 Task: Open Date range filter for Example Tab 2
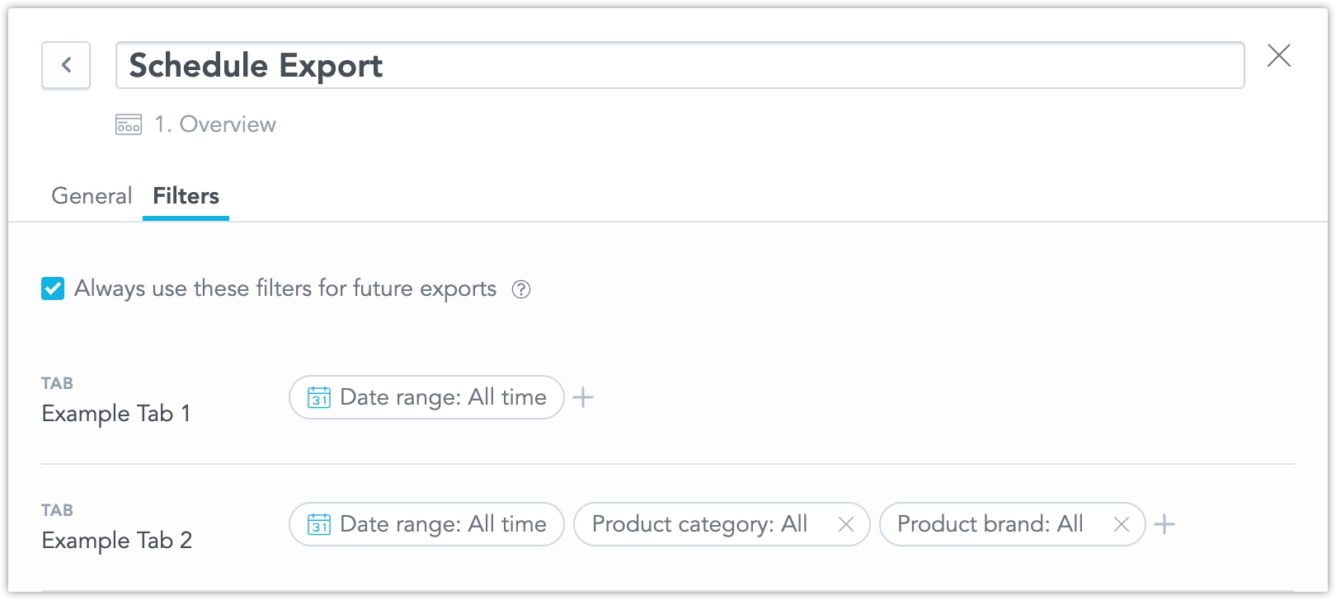(443, 524)
